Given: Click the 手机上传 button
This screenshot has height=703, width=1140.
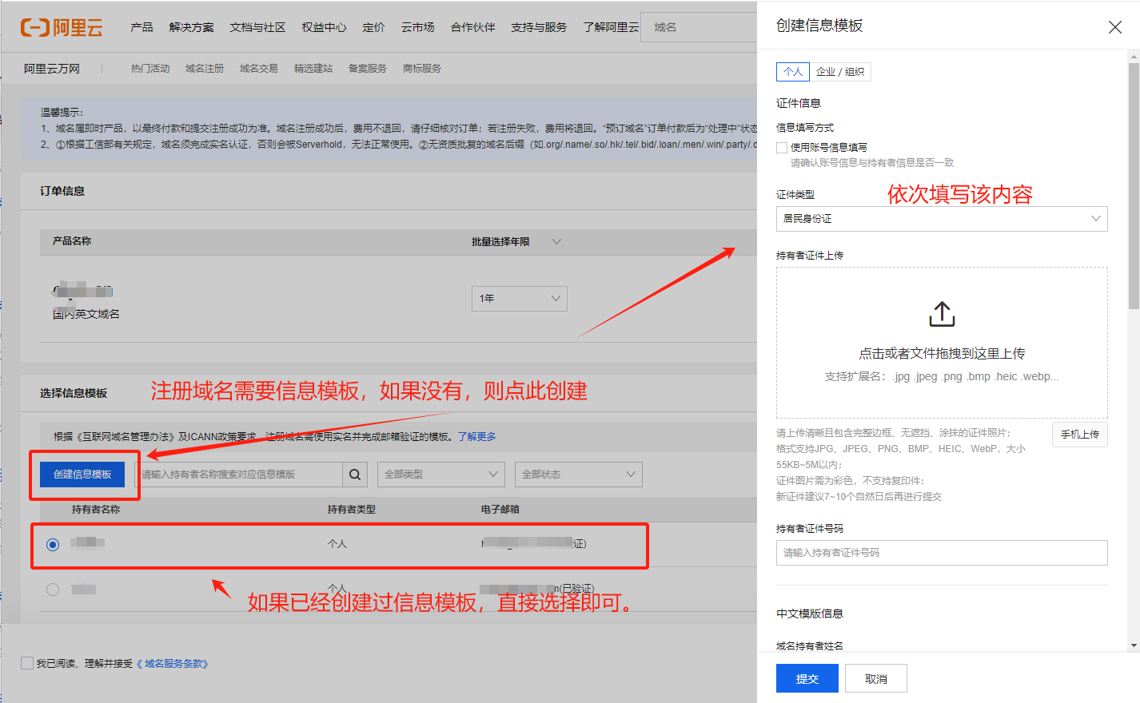Looking at the screenshot, I should (x=1079, y=434).
